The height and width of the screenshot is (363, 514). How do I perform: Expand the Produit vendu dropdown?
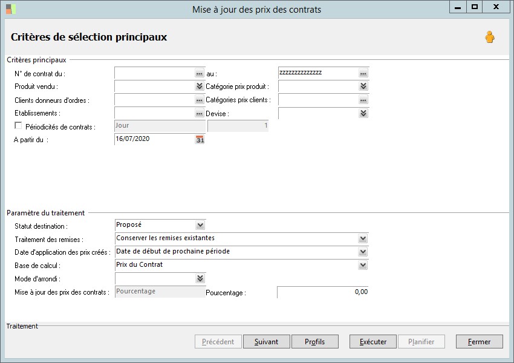click(x=200, y=87)
